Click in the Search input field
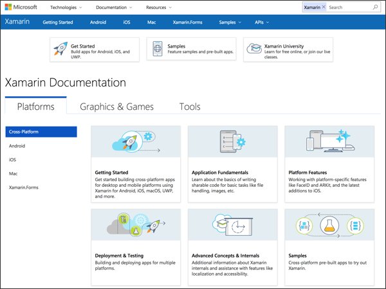 coord(349,7)
